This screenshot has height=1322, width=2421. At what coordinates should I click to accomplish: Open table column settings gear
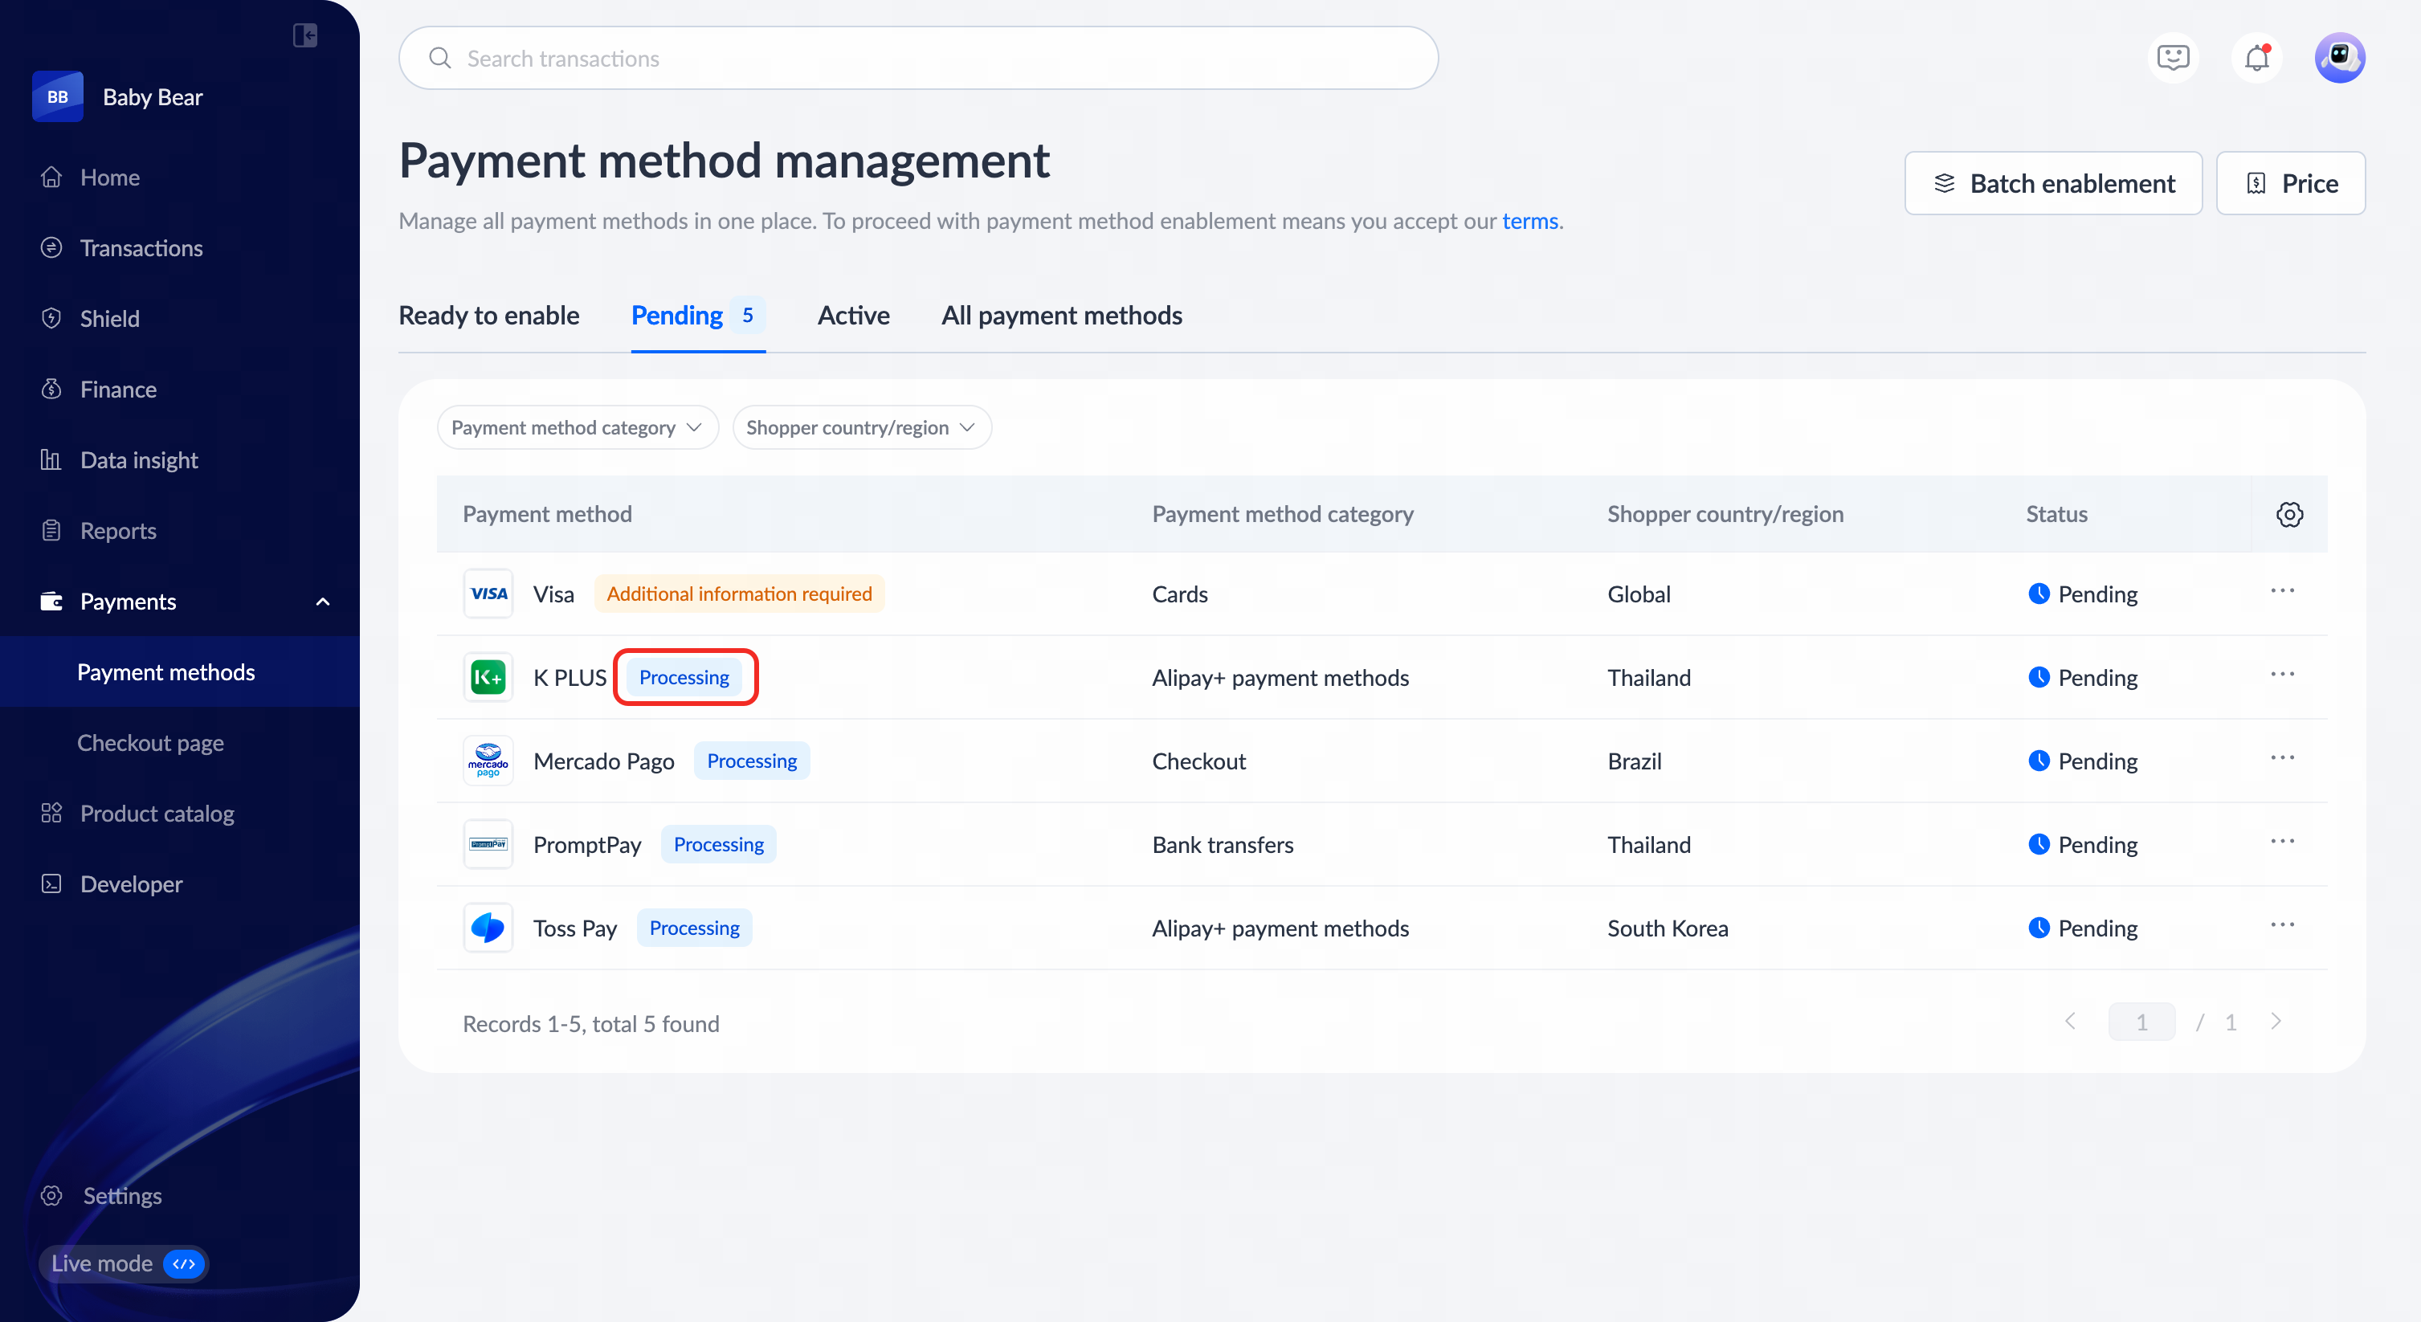tap(2289, 514)
